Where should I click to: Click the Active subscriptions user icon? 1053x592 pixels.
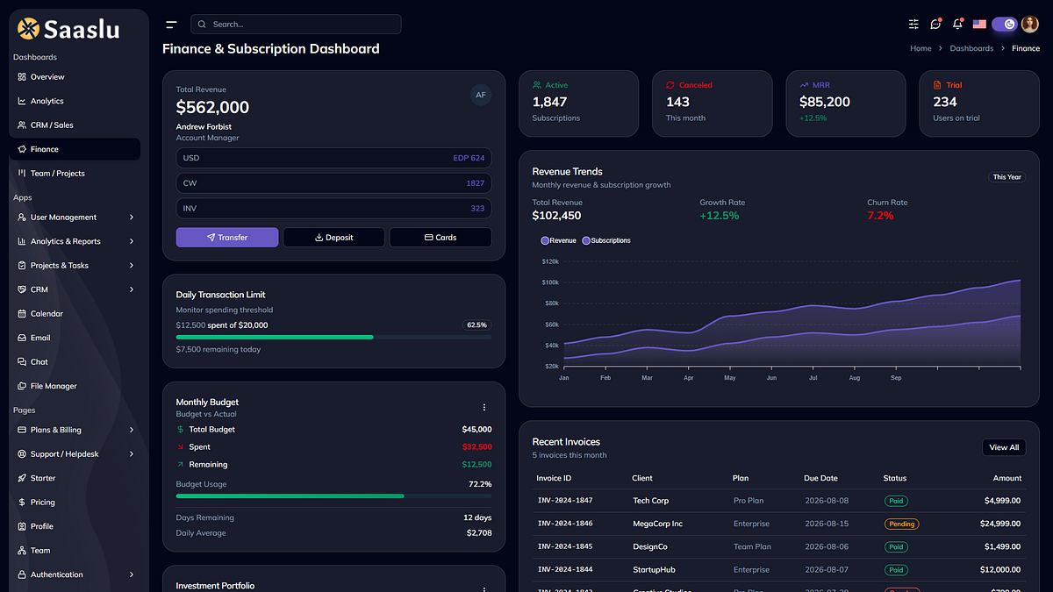[536, 85]
